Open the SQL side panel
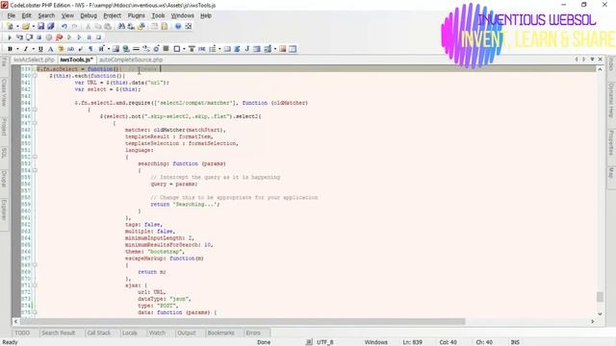 pyautogui.click(x=4, y=153)
